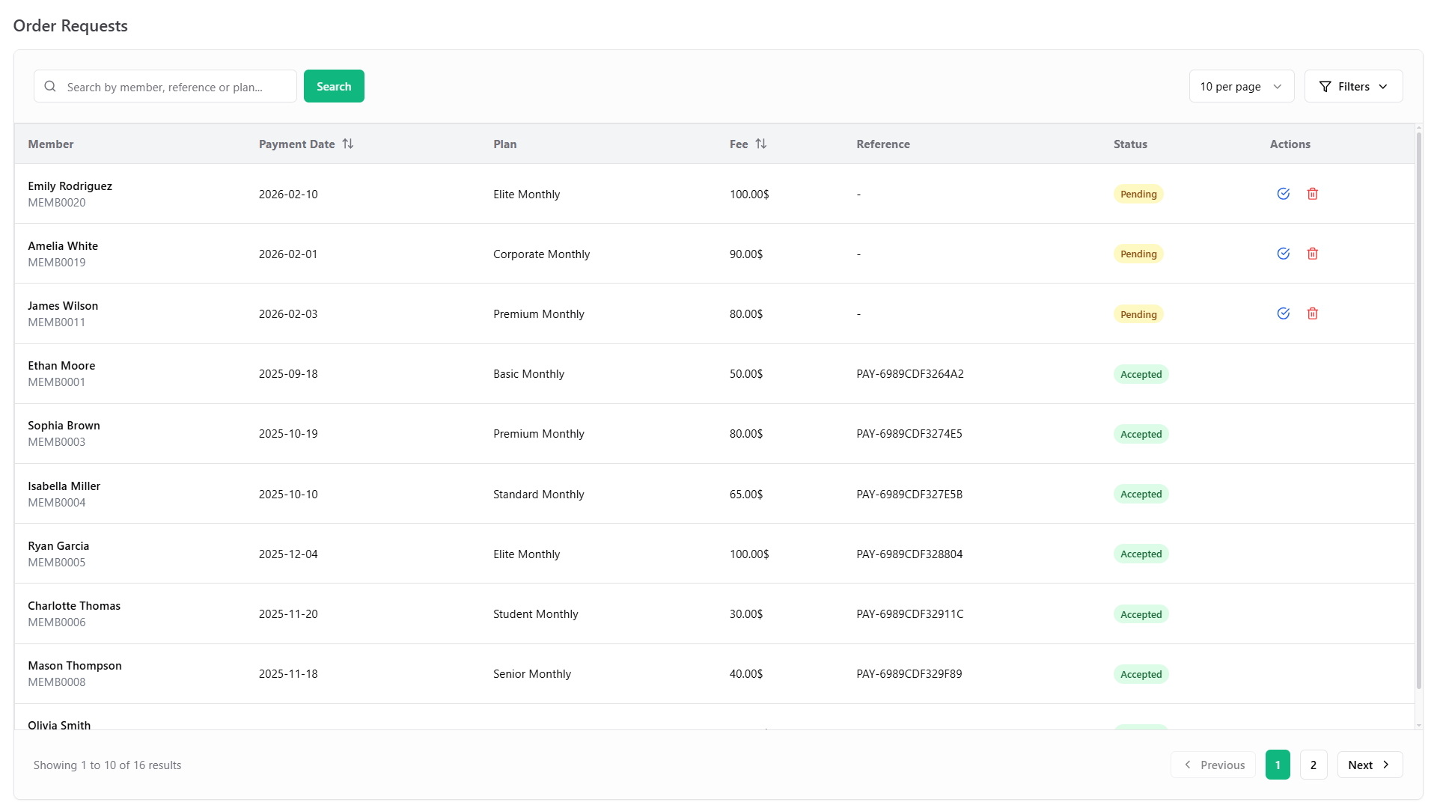Open page 2 of results

[x=1314, y=765]
